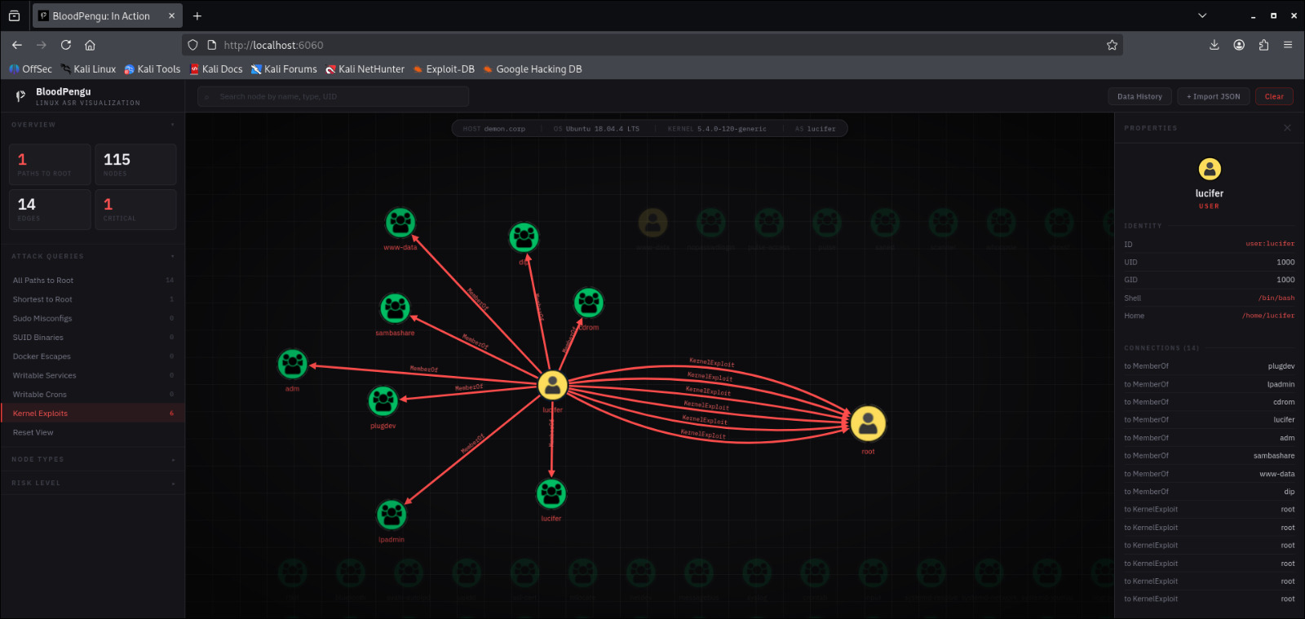Select the adm group node
Image resolution: width=1305 pixels, height=619 pixels.
pos(292,364)
